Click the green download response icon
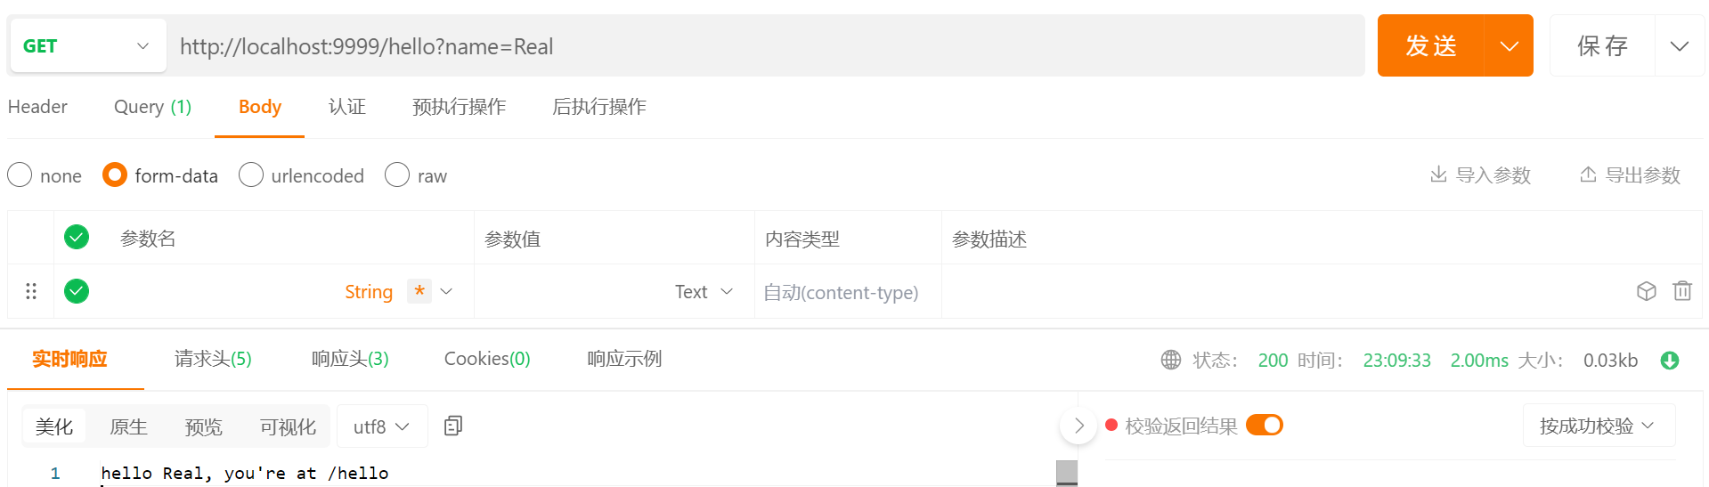1709x487 pixels. point(1670,361)
